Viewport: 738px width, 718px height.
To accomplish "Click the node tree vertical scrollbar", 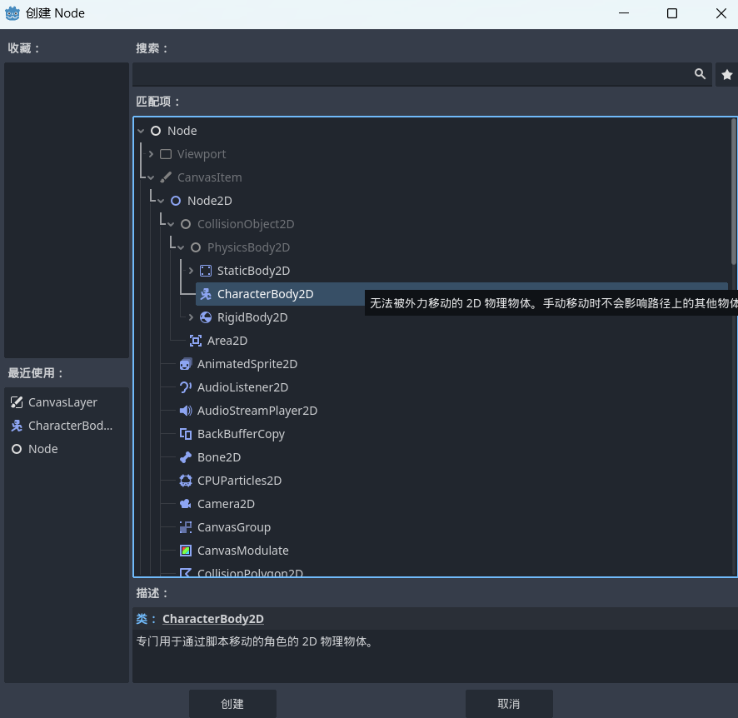I will tap(733, 192).
